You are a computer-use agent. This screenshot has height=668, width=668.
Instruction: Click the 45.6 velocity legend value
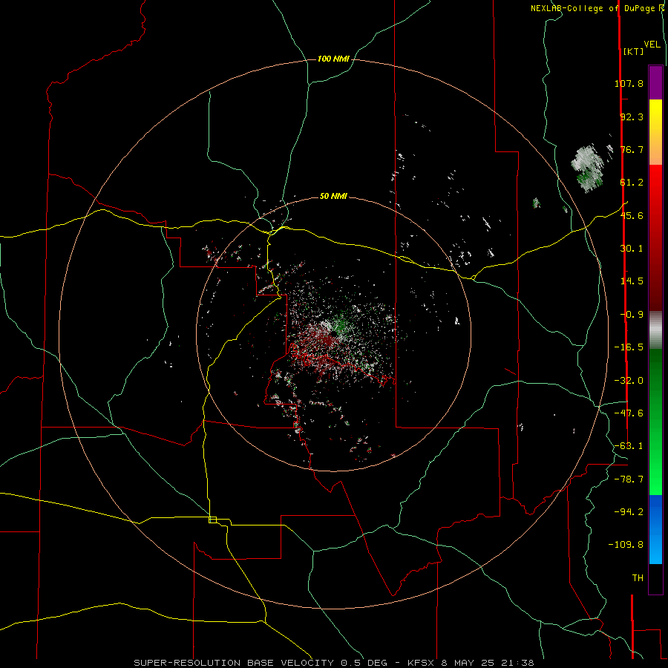(632, 215)
